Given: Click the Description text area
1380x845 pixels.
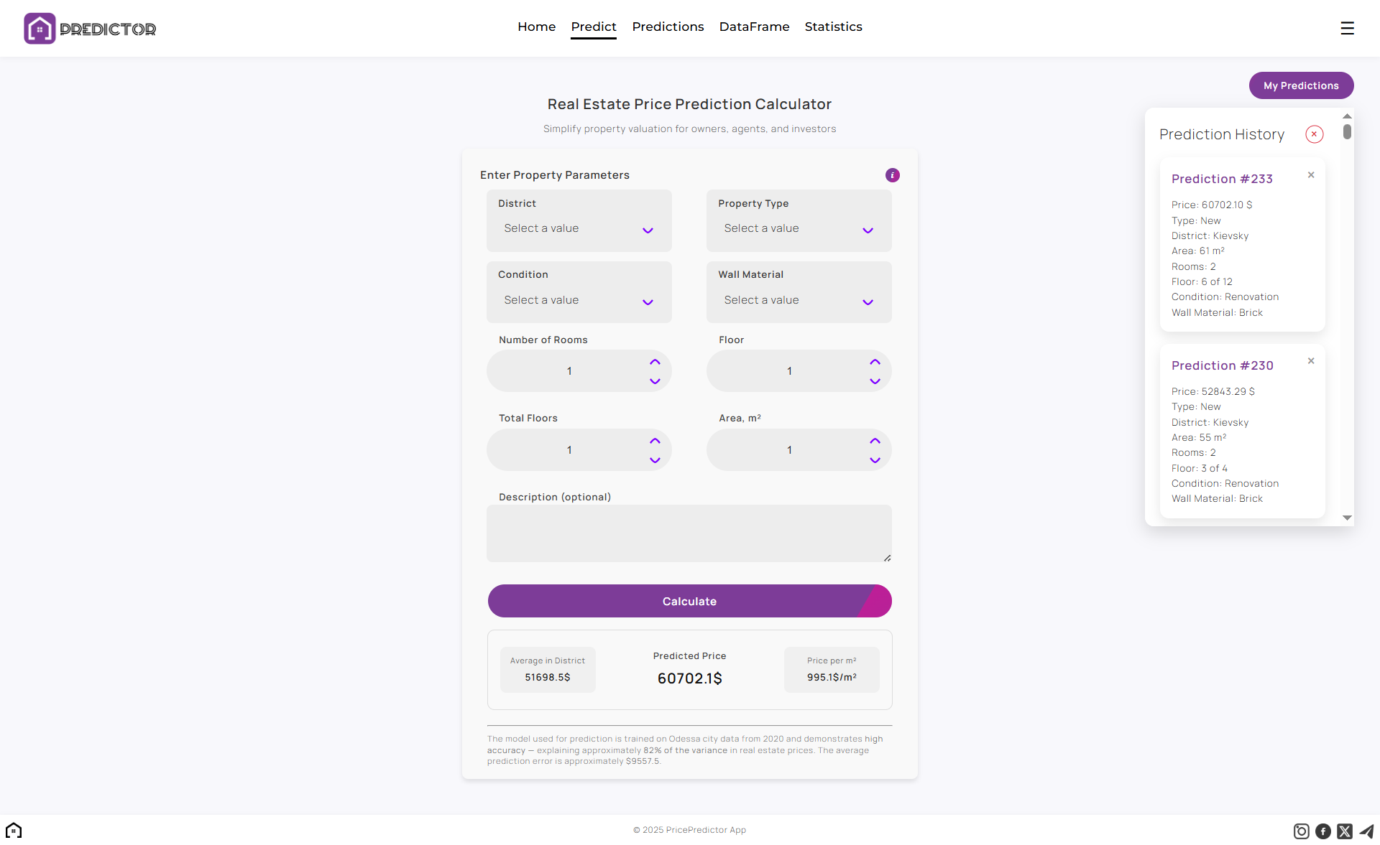Looking at the screenshot, I should tap(689, 533).
